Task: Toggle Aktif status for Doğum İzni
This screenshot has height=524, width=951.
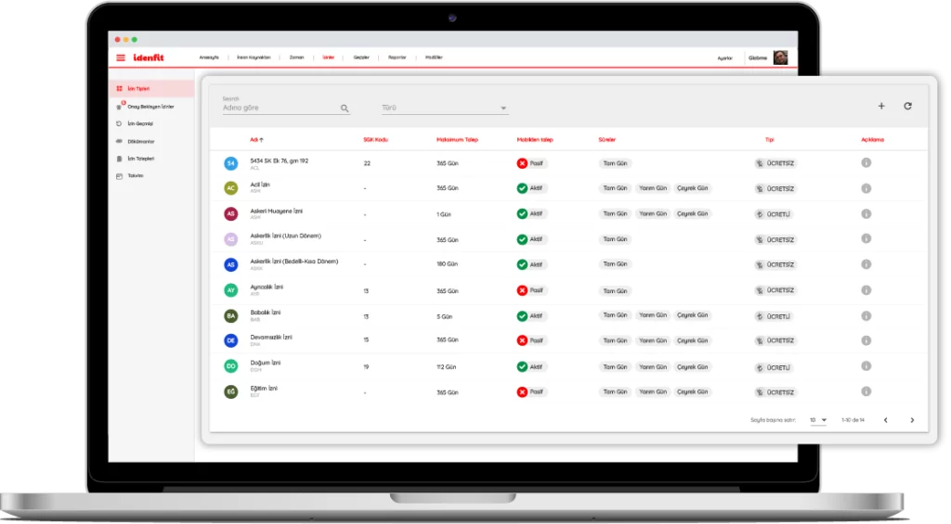Action: click(532, 366)
